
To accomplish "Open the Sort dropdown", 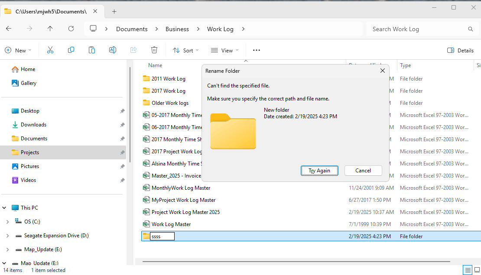I will tap(185, 50).
